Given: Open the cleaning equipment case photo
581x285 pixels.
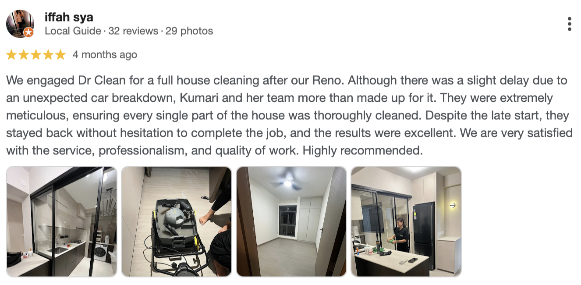Looking at the screenshot, I should pos(176,221).
